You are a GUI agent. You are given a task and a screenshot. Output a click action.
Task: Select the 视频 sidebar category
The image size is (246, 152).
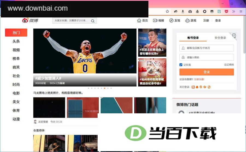(16, 50)
